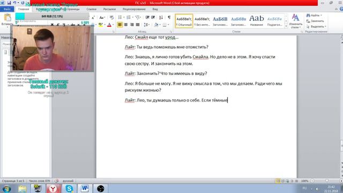The height and width of the screenshot is (193, 343).
Task: Open OBS Studio from the taskbar
Action: pos(100,189)
